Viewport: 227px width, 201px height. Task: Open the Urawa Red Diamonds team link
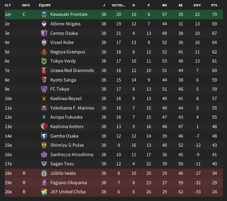[72, 70]
